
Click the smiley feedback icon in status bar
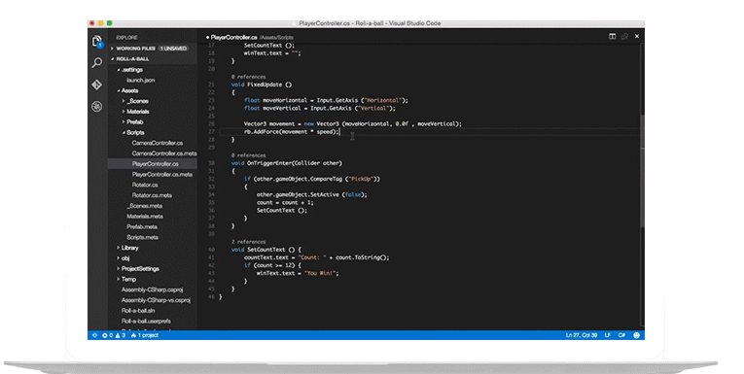click(x=636, y=335)
